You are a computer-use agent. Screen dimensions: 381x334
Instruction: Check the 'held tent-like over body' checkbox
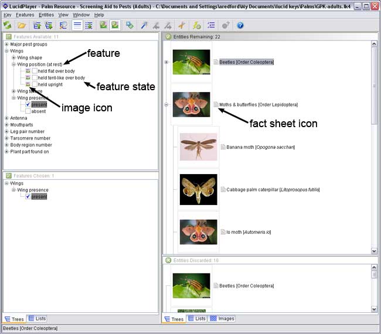click(35, 78)
